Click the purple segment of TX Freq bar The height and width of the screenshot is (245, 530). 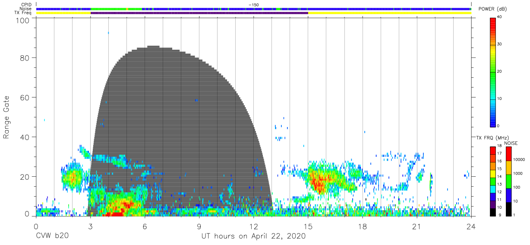pyautogui.click(x=199, y=13)
